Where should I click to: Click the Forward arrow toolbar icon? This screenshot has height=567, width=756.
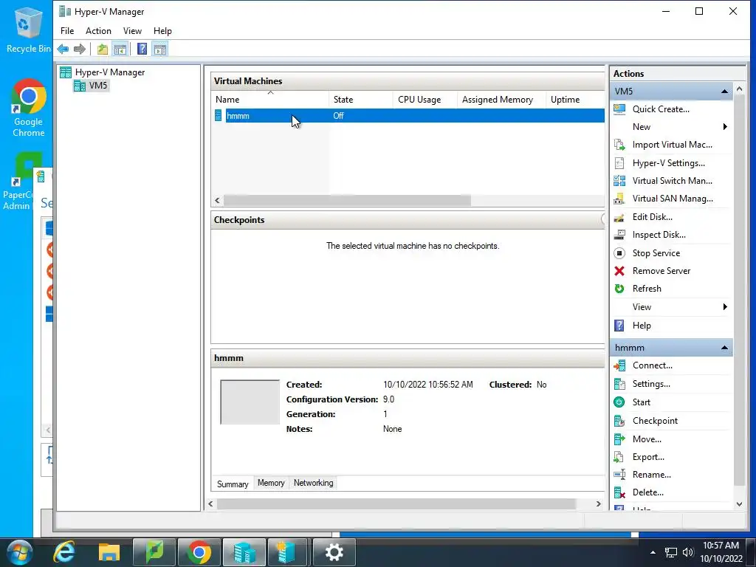[x=80, y=49]
